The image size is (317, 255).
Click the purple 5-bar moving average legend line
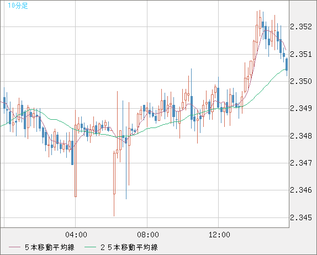[14, 247]
